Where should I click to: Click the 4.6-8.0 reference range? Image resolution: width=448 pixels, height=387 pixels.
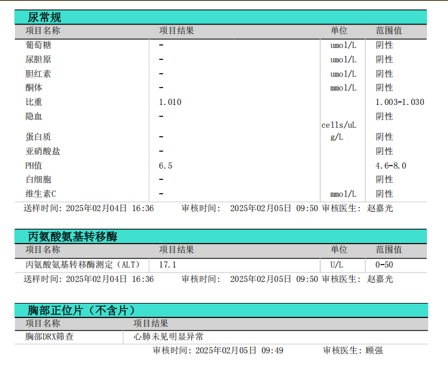pyautogui.click(x=390, y=166)
